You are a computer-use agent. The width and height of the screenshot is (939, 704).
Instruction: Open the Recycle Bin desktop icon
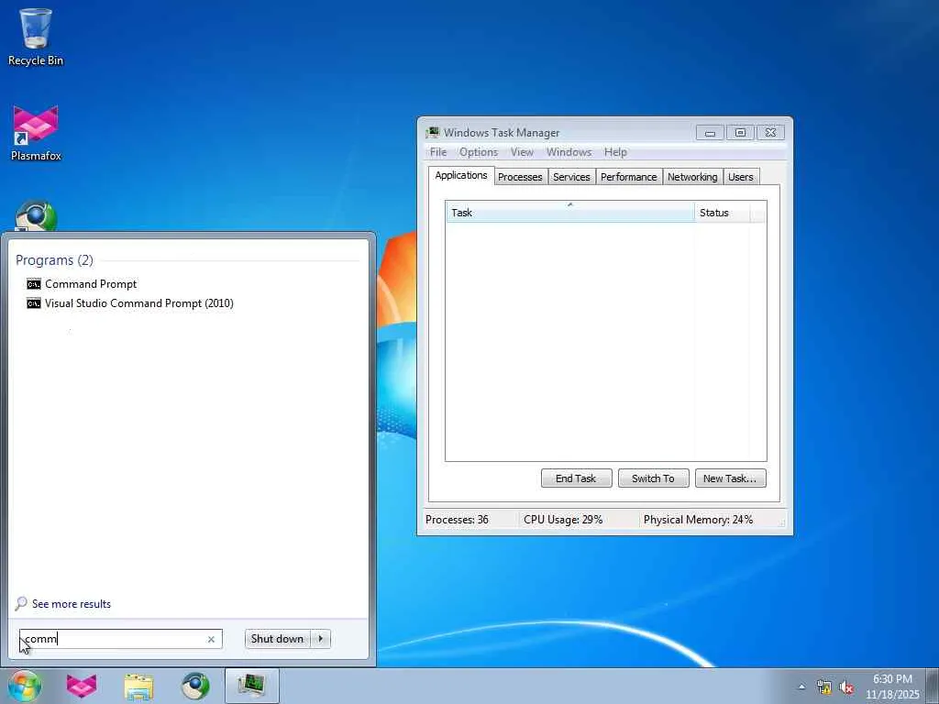click(36, 37)
